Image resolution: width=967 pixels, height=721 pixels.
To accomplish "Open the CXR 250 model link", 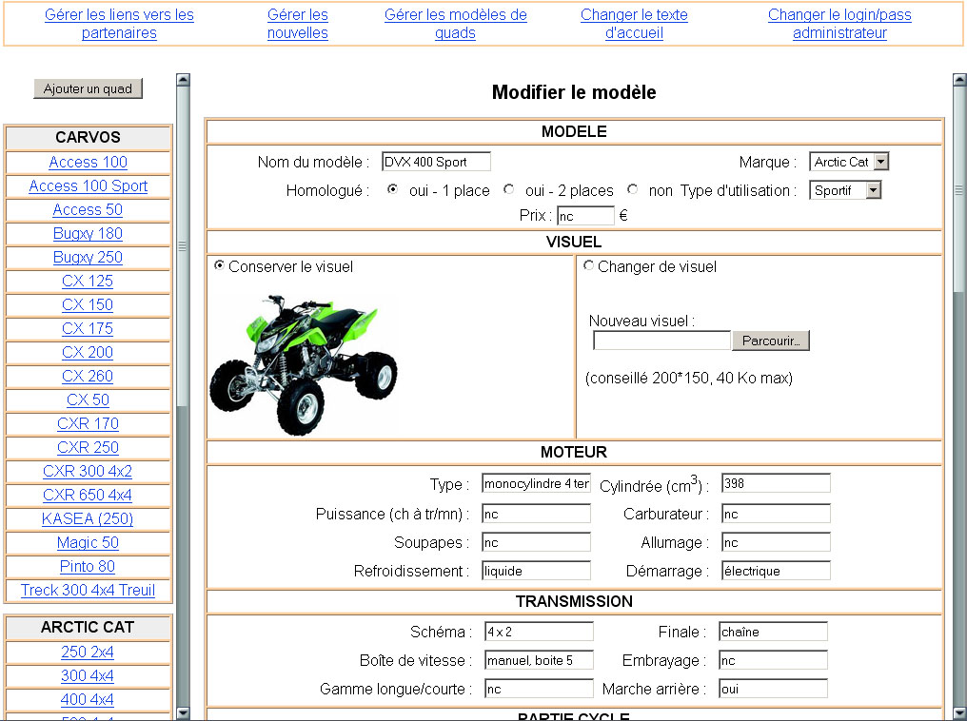I will click(88, 447).
